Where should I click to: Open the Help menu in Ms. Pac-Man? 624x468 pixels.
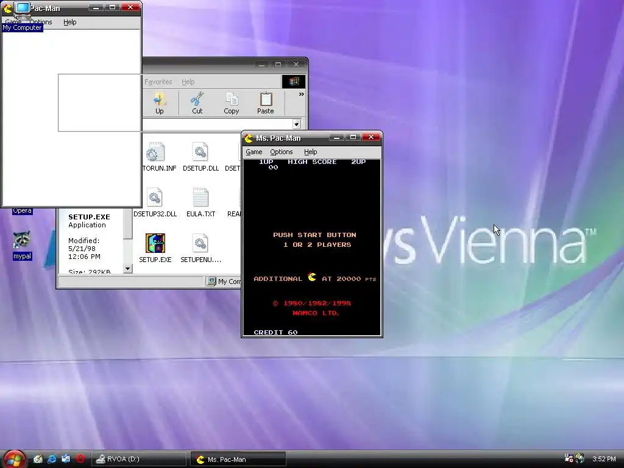tap(310, 152)
